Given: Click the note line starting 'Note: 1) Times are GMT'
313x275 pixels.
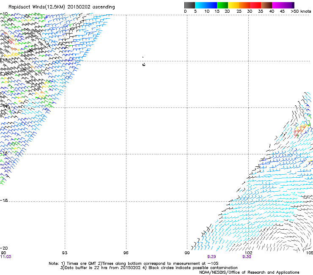Looking at the screenshot, I should coord(134,264).
